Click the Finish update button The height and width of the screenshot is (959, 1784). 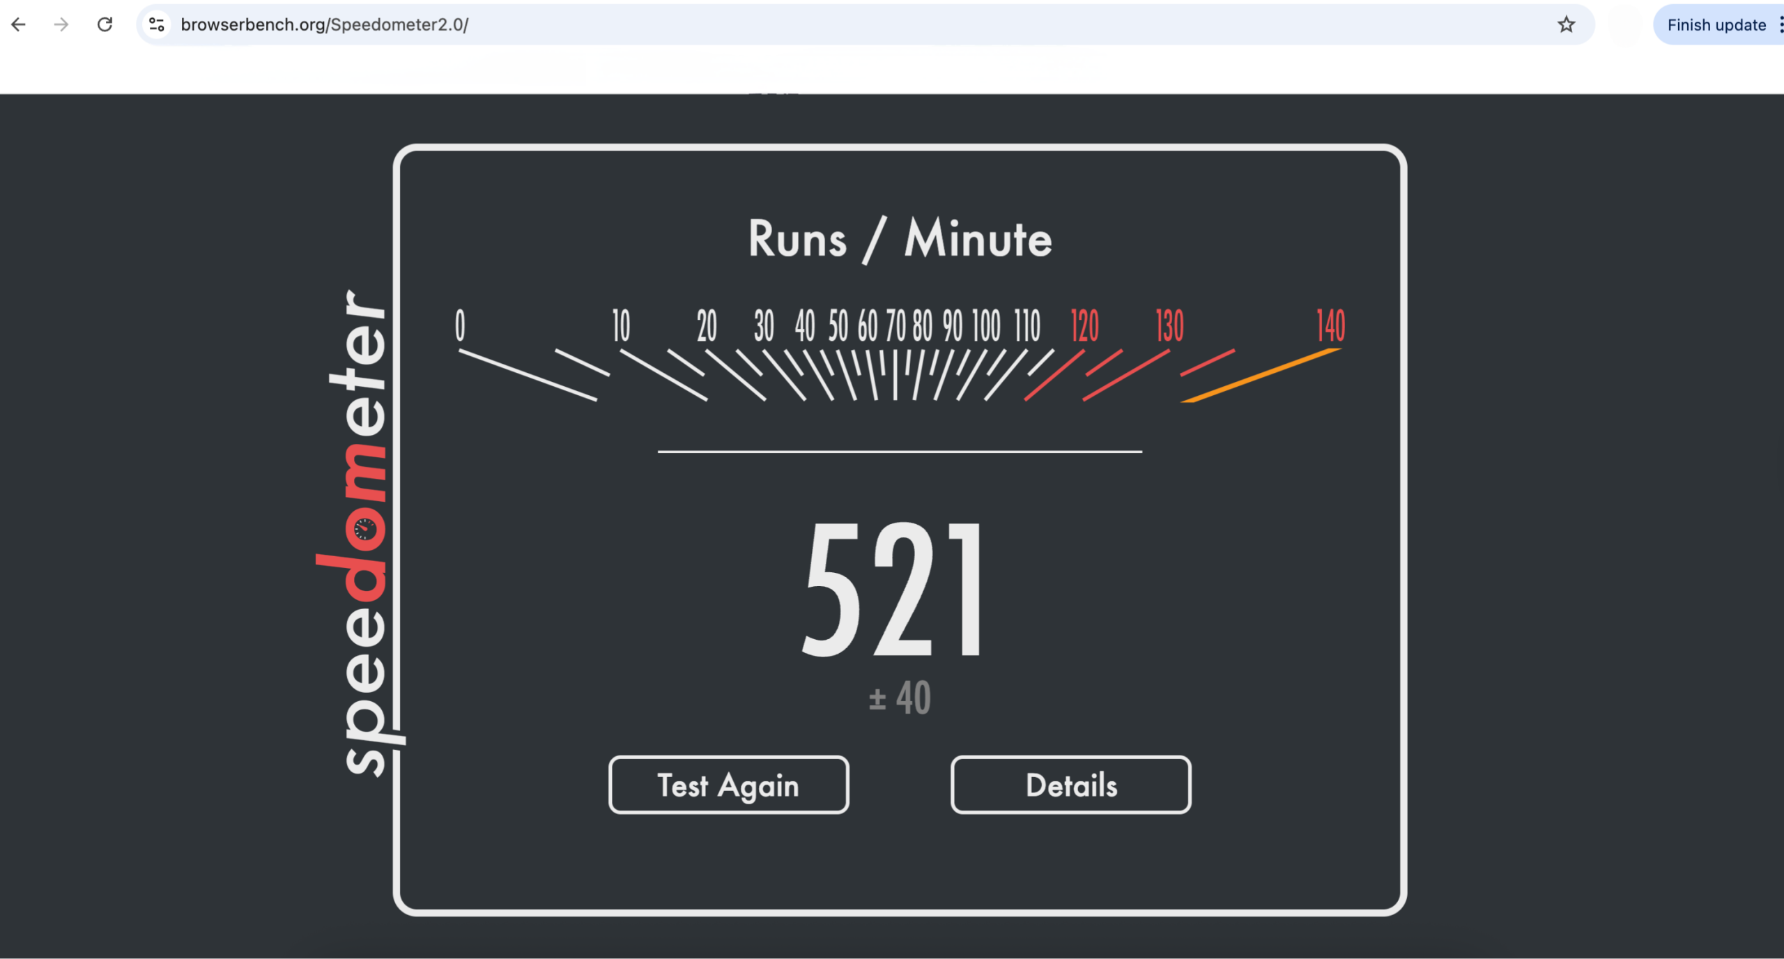pos(1716,25)
